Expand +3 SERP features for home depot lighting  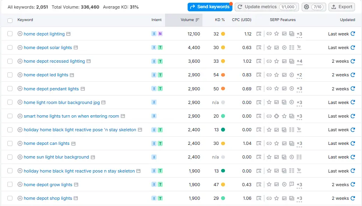pos(299,34)
